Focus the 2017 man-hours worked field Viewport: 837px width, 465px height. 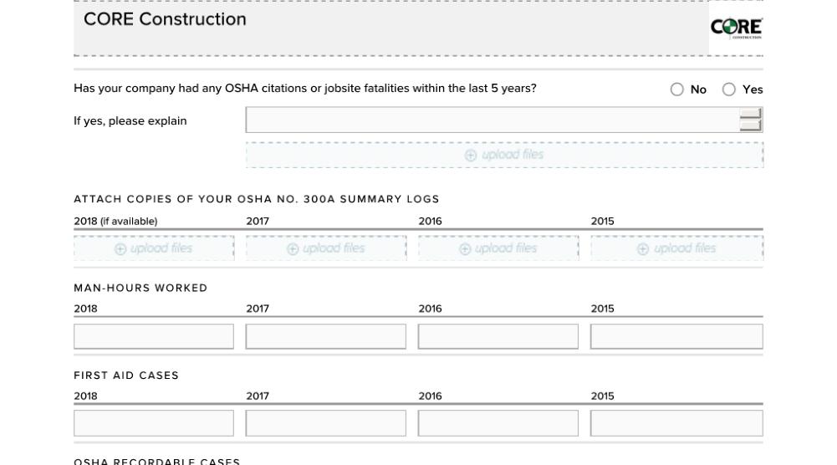click(326, 336)
